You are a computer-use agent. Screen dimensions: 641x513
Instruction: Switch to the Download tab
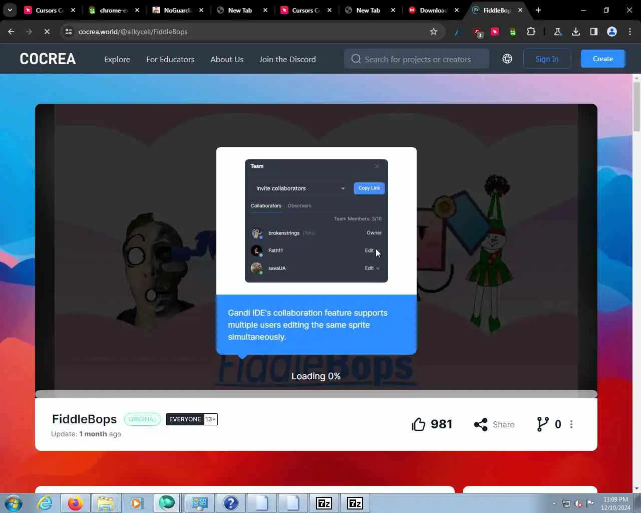pos(434,10)
